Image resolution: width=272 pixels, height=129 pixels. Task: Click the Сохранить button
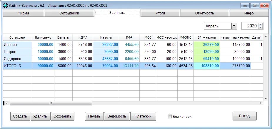pos(62,116)
